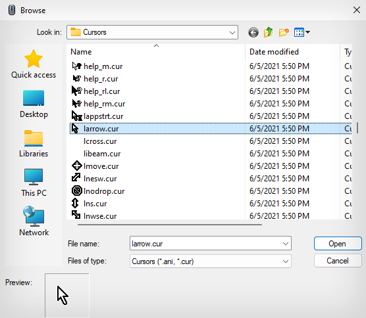
Task: Create a new folder
Action: click(284, 32)
